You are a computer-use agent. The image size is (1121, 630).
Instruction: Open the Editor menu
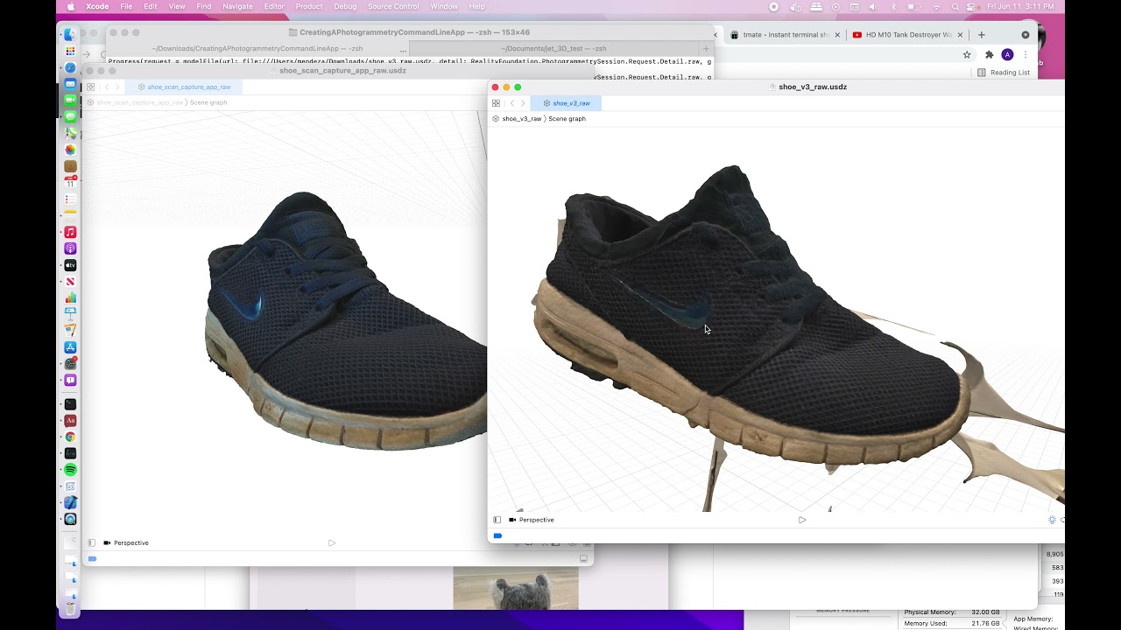(x=274, y=7)
